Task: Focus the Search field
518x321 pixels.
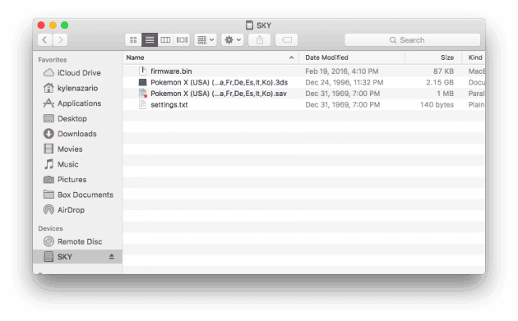Action: tap(412, 40)
